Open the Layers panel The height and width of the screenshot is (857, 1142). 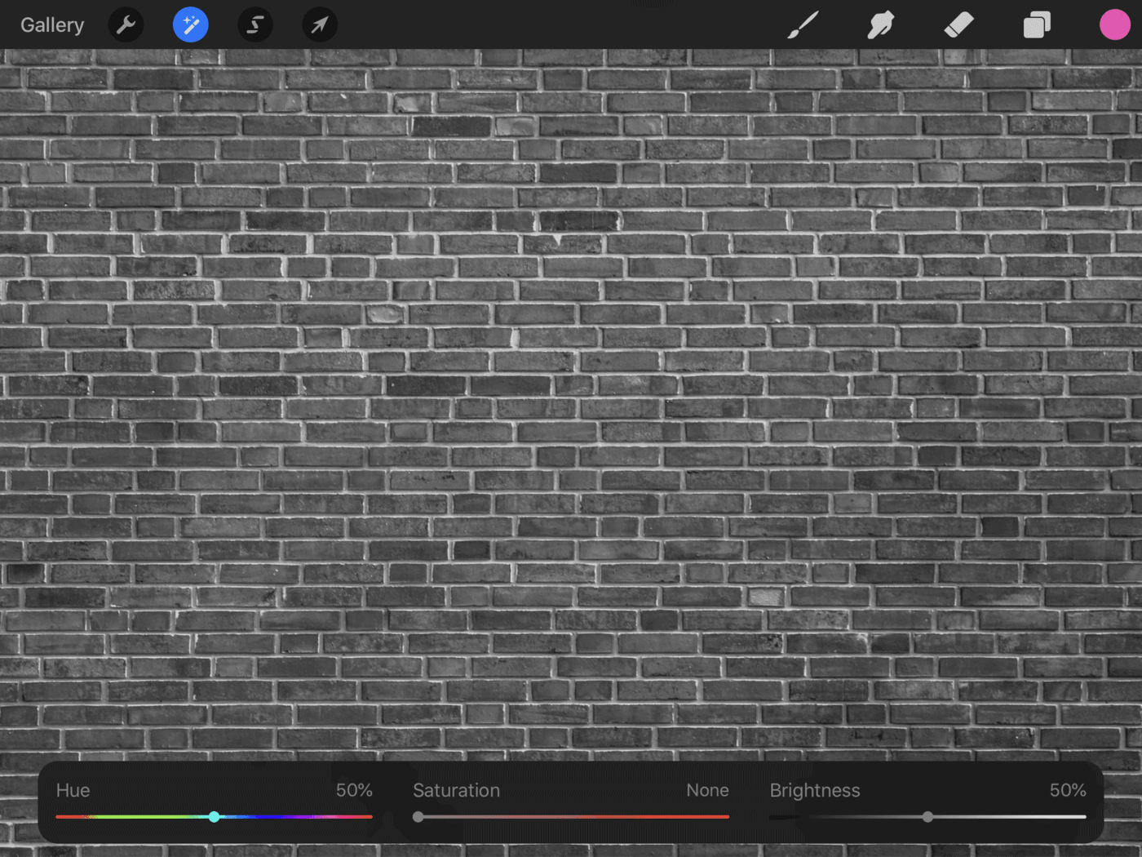pos(1037,25)
